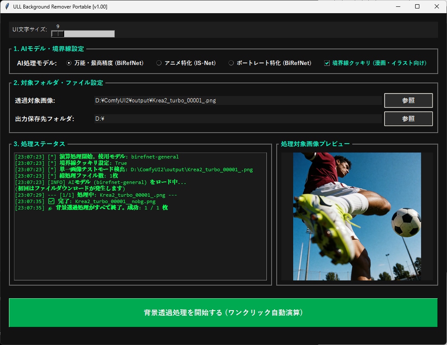Click the log line '単一画像テストモード検出'
Image resolution: width=447 pixels, height=345 pixels.
coord(134,170)
